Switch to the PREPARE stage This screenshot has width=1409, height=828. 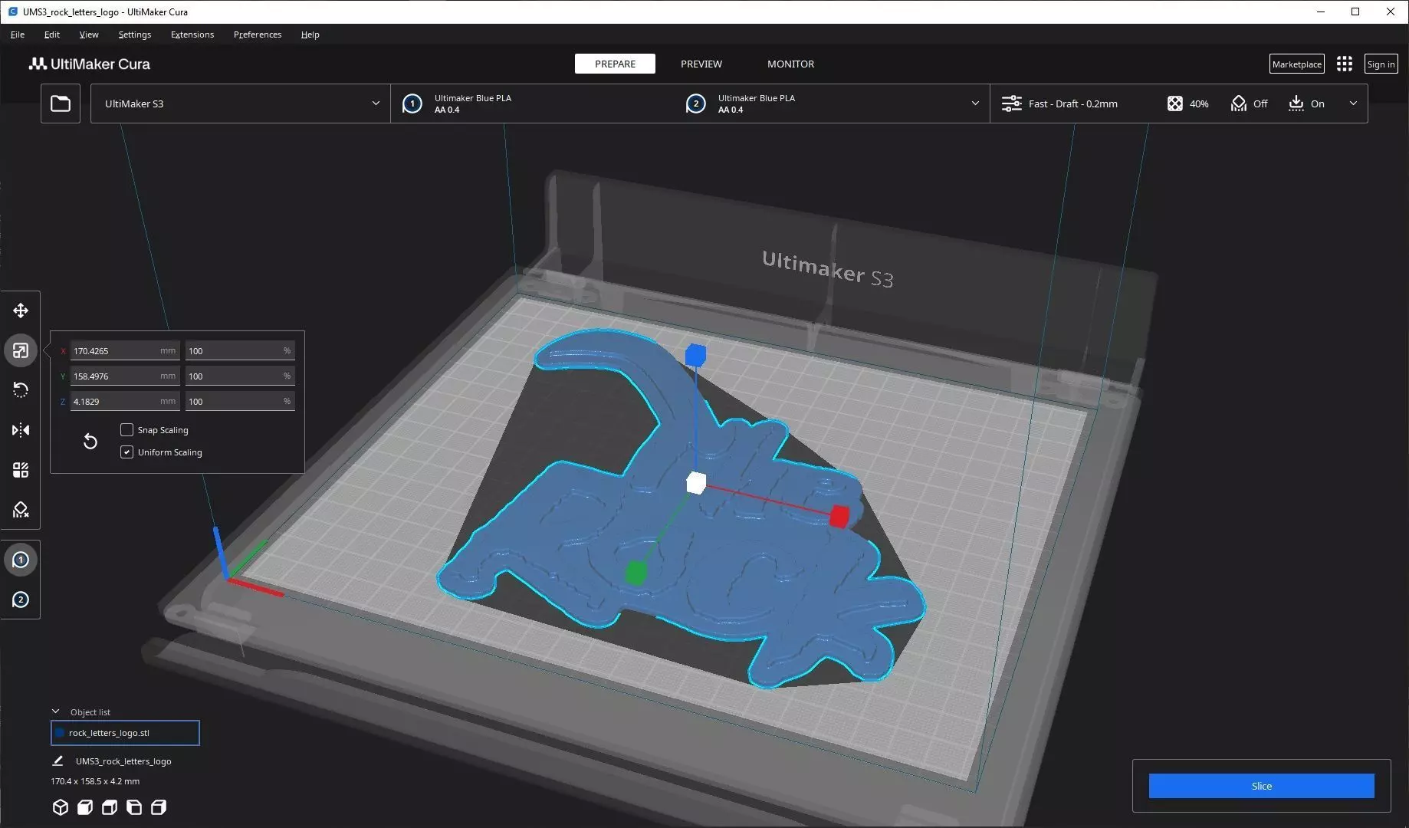[615, 64]
